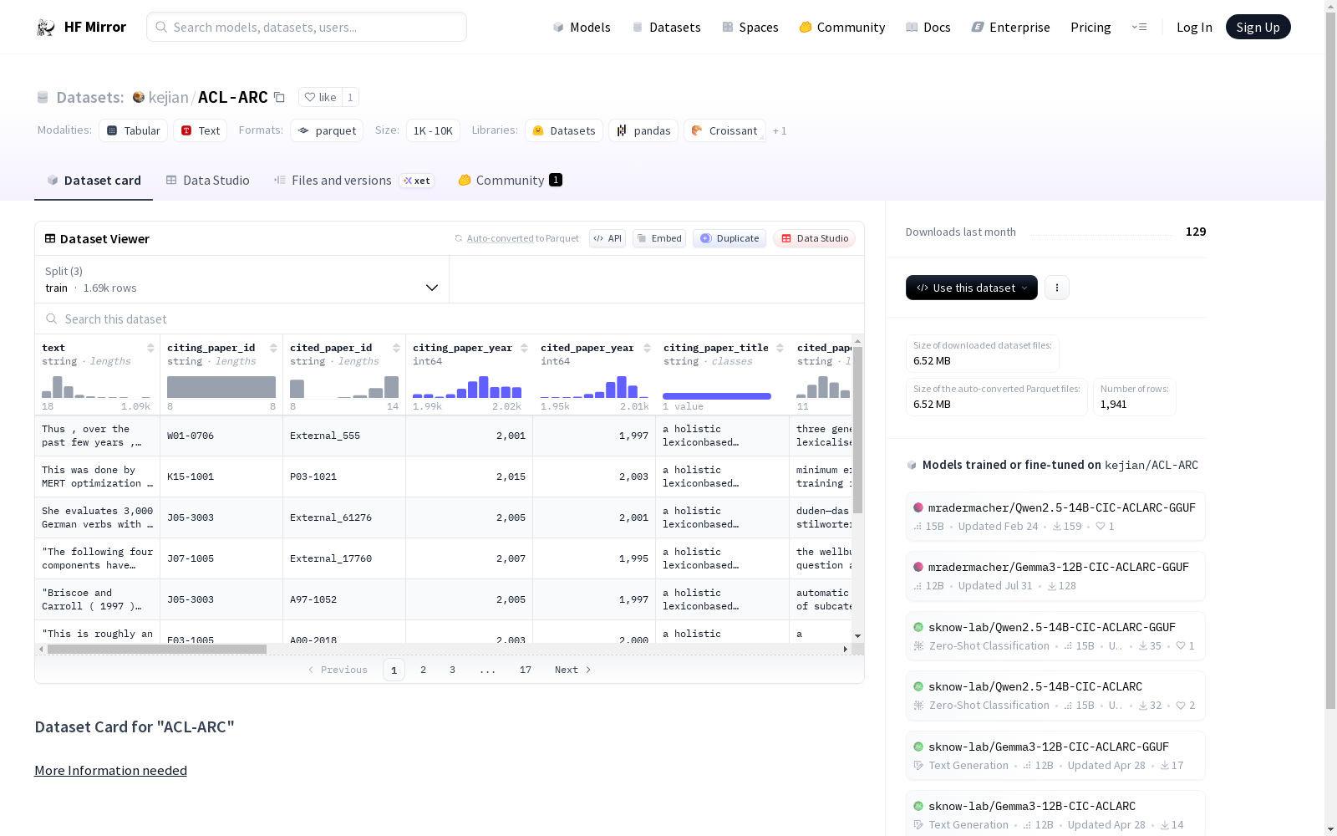Click the heart like button
Screen dimensions: 1337x836
320,97
